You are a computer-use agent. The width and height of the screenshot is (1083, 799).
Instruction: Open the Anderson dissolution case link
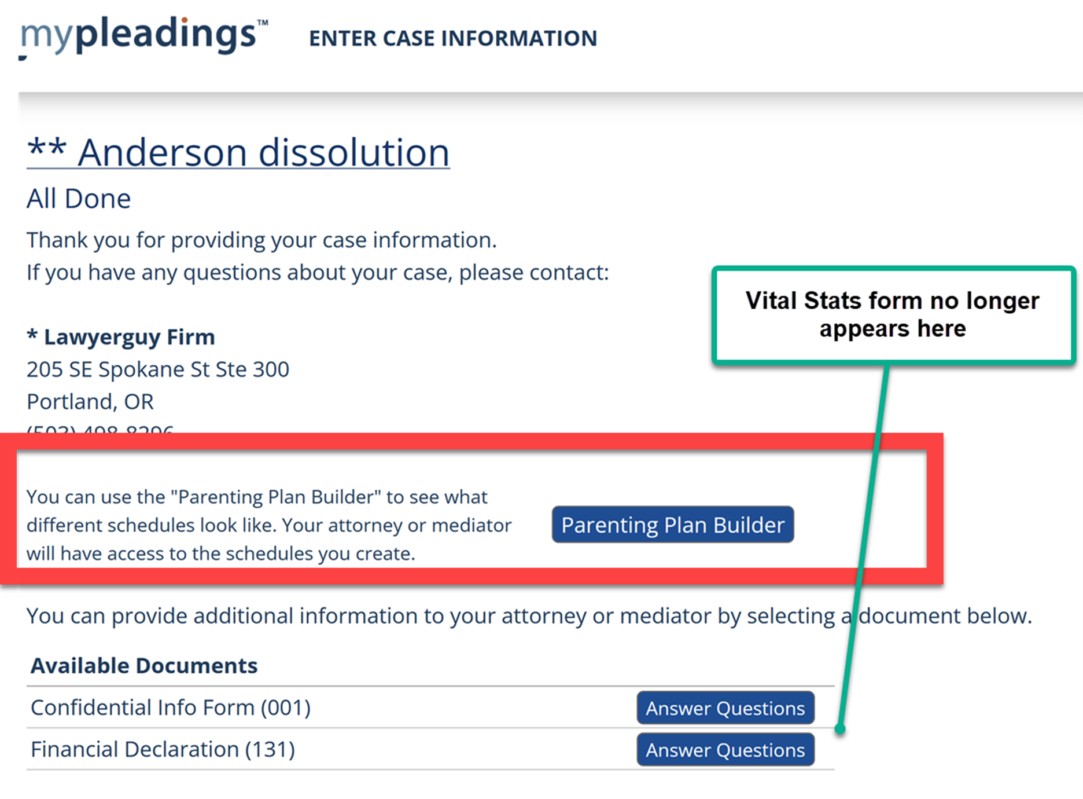238,153
